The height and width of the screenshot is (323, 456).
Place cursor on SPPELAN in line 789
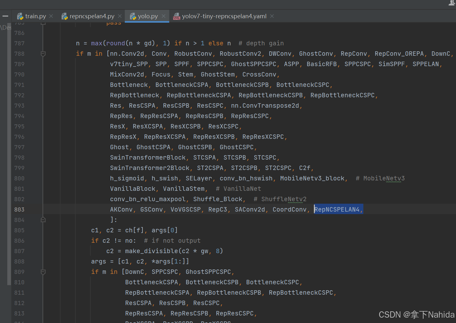tap(426, 64)
